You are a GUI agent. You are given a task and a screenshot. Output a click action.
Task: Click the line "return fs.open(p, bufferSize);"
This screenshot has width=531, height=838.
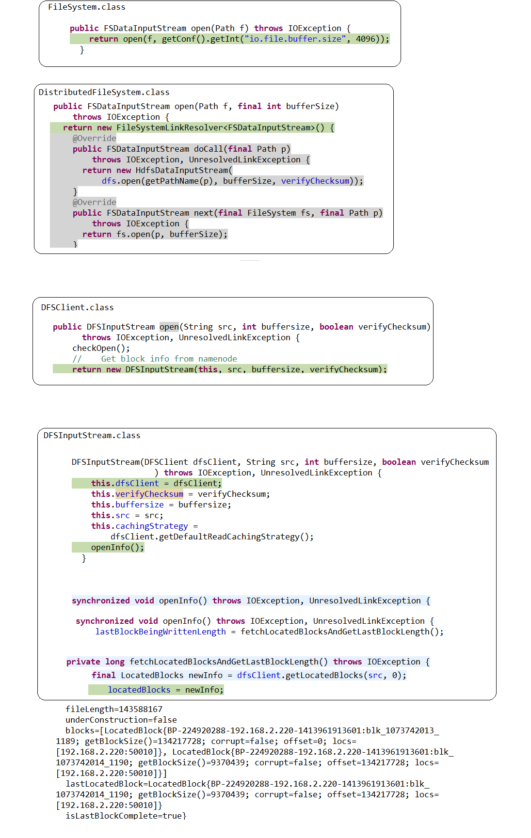[155, 235]
